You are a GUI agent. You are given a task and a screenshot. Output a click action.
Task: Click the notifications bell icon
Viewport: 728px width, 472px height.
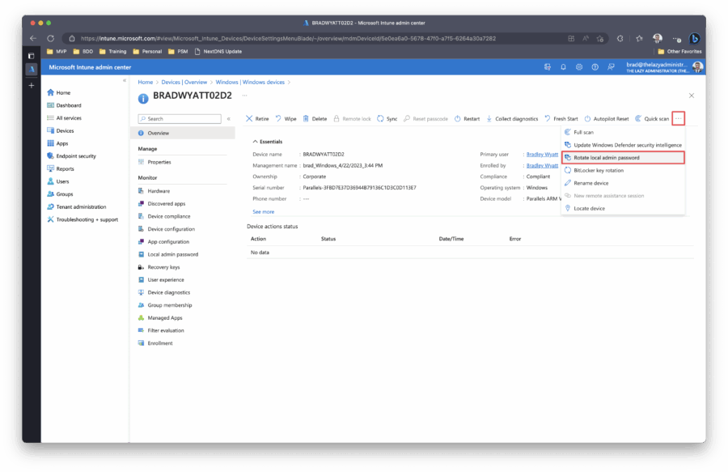click(x=564, y=67)
